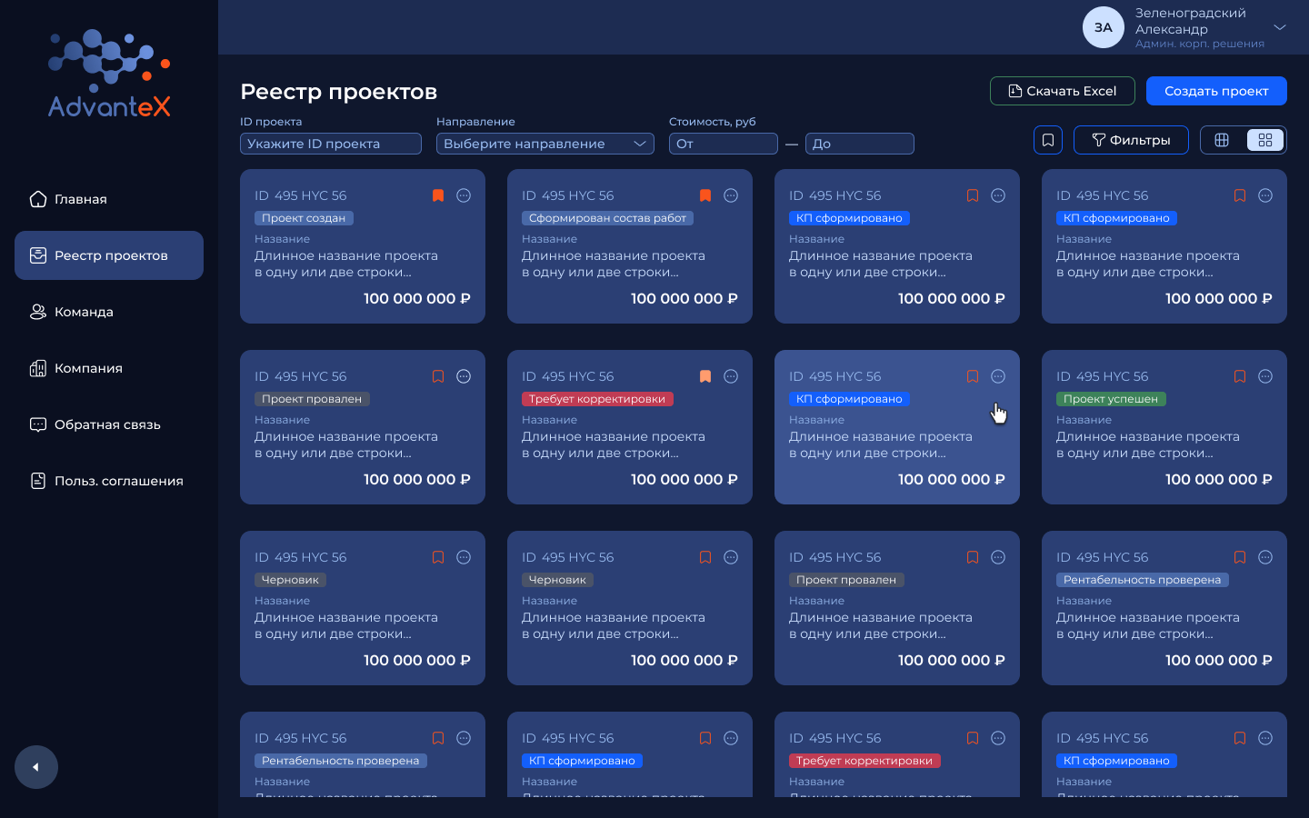Click the До cost field
1309x818 pixels.
click(x=860, y=144)
